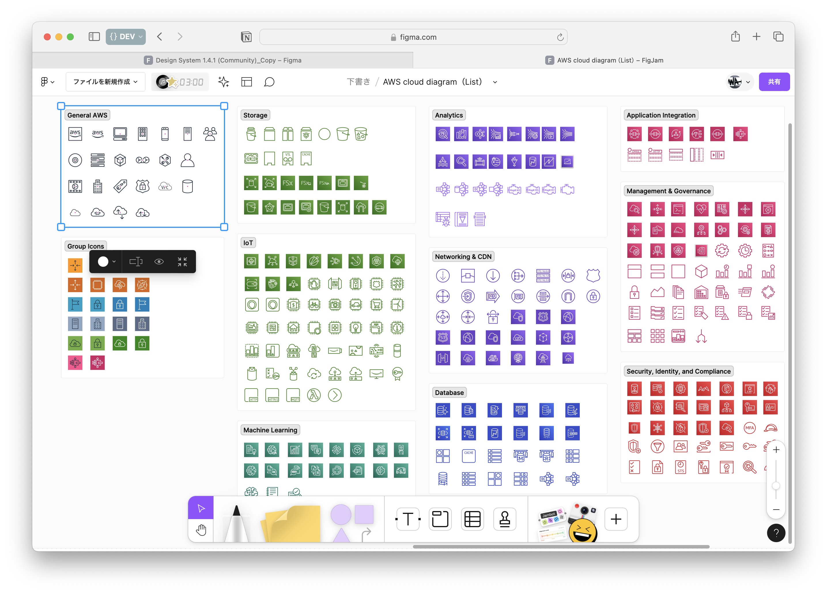Switch to AWS cloud diagram FigJam tab
This screenshot has height=594, width=827.
click(x=604, y=60)
